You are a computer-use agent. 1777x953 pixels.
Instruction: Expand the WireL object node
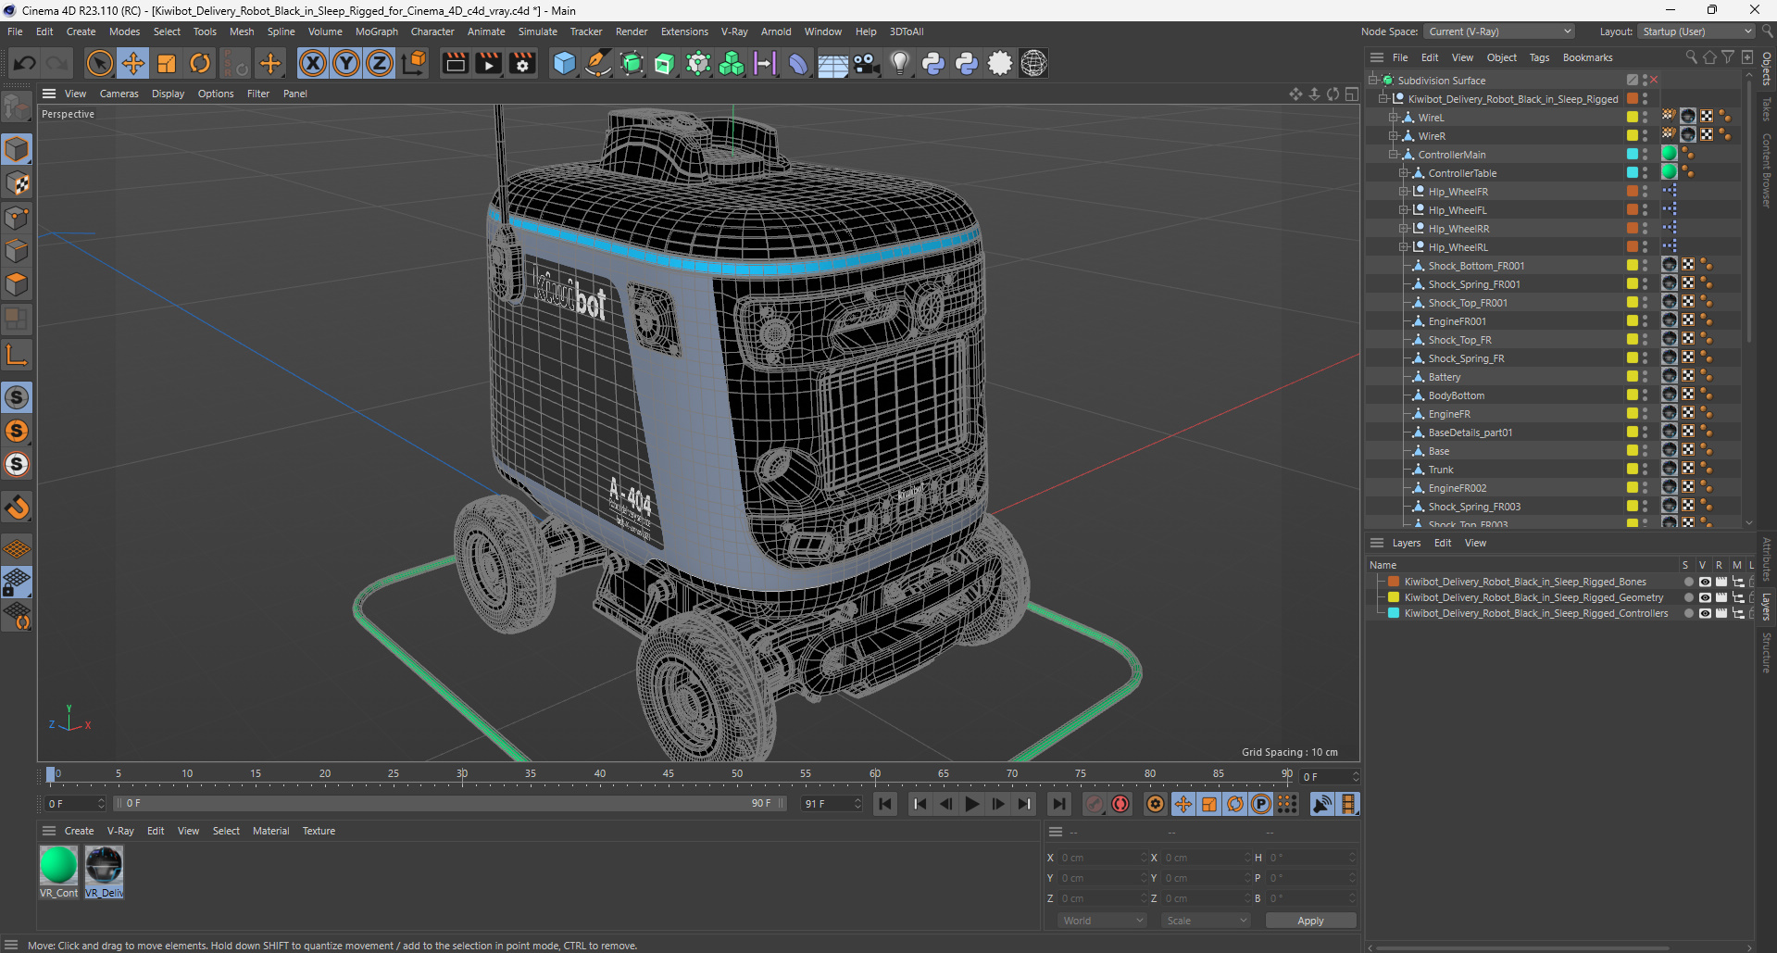point(1394,118)
